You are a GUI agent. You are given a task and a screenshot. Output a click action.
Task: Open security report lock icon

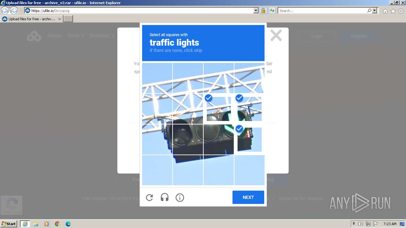tap(263, 11)
